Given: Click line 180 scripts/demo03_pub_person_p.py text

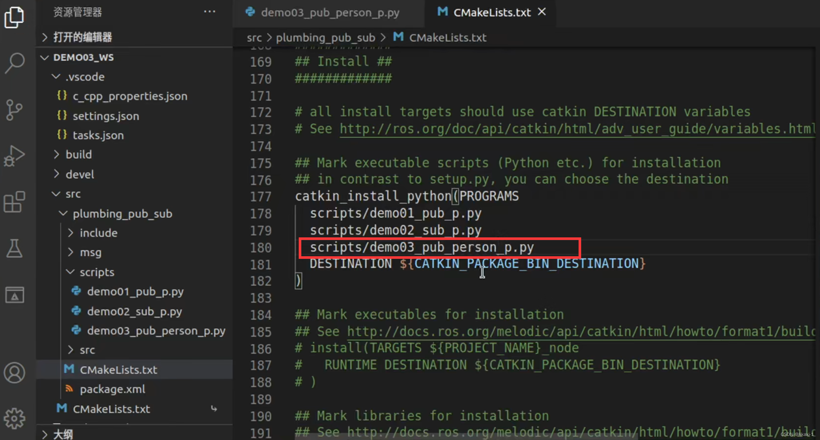Looking at the screenshot, I should [421, 247].
